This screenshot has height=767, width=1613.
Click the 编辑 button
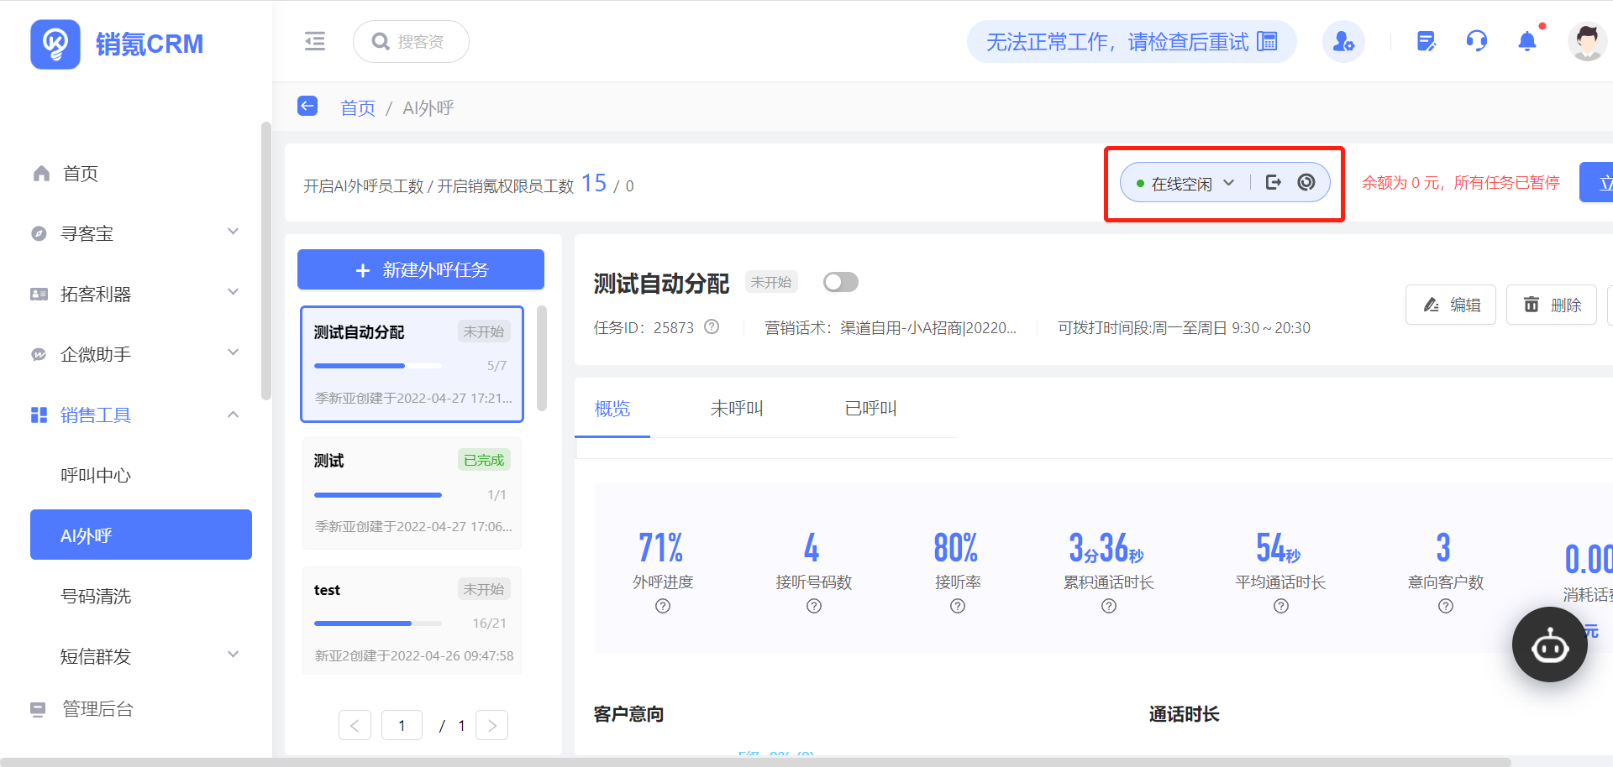coord(1451,305)
